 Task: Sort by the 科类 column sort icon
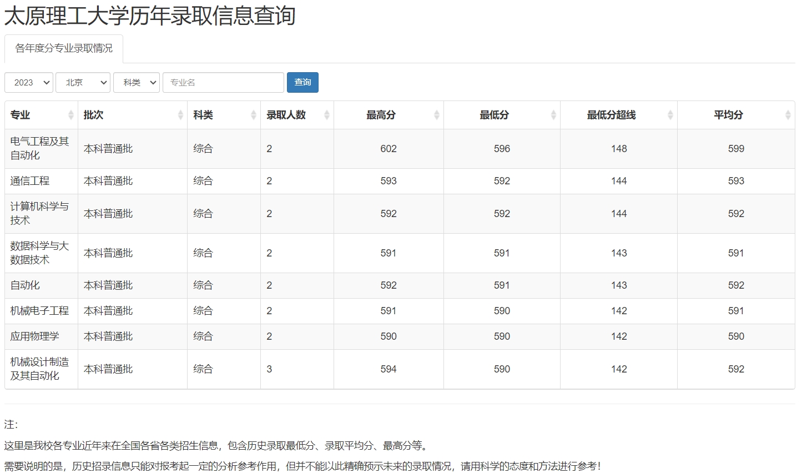(x=254, y=115)
